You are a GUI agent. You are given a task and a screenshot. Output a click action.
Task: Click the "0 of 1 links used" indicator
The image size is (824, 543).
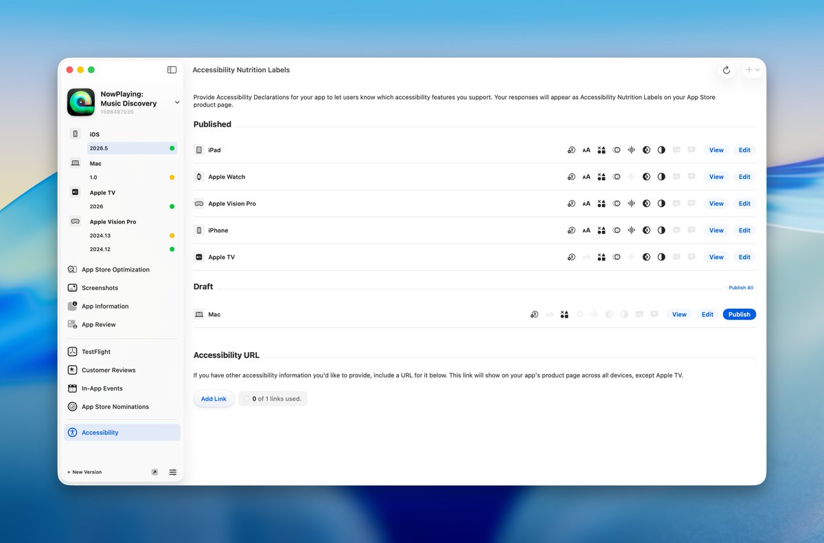coord(273,399)
